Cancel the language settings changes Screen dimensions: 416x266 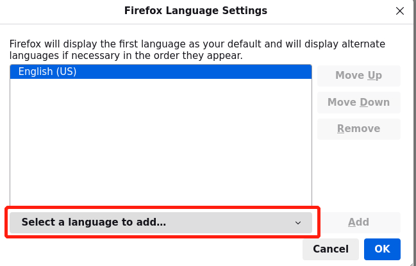coord(330,249)
